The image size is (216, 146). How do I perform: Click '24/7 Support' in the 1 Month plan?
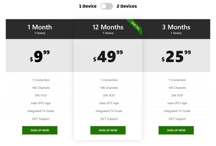40,119
